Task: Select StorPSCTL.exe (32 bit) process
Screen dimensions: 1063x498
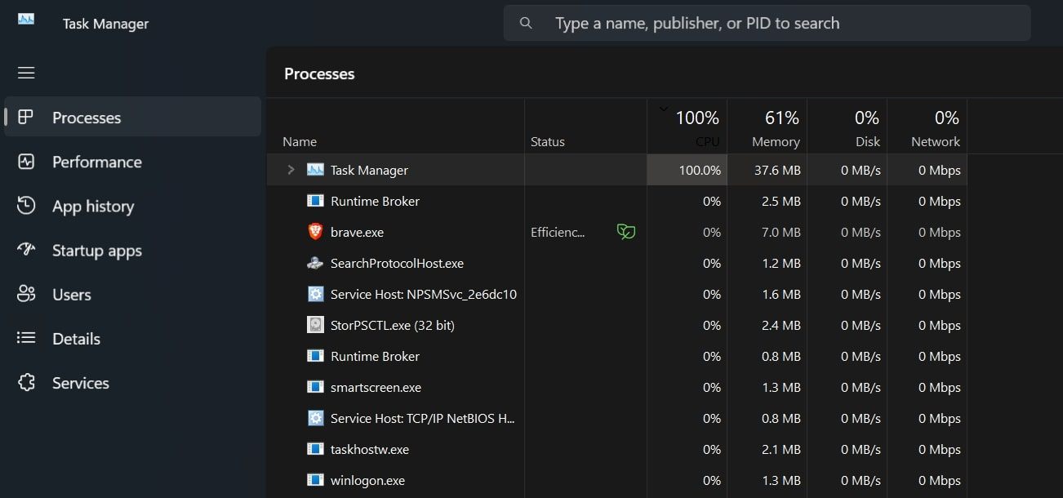Action: [x=393, y=325]
